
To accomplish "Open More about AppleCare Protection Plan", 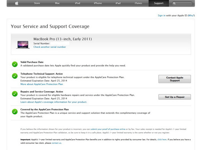I will [x=42, y=84].
